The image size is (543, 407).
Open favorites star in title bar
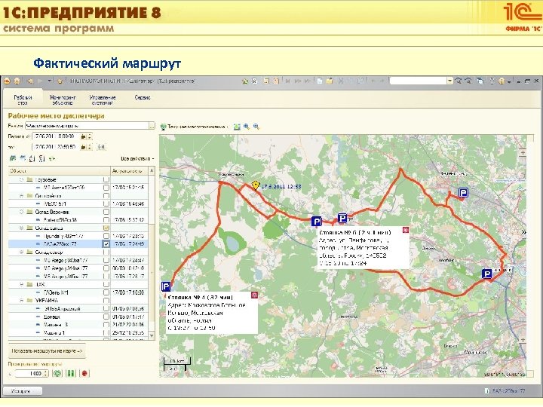[x=245, y=81]
